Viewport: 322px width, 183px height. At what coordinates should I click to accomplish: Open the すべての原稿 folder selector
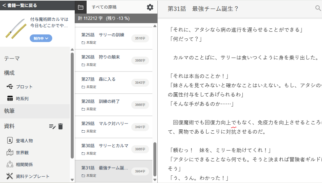104,7
